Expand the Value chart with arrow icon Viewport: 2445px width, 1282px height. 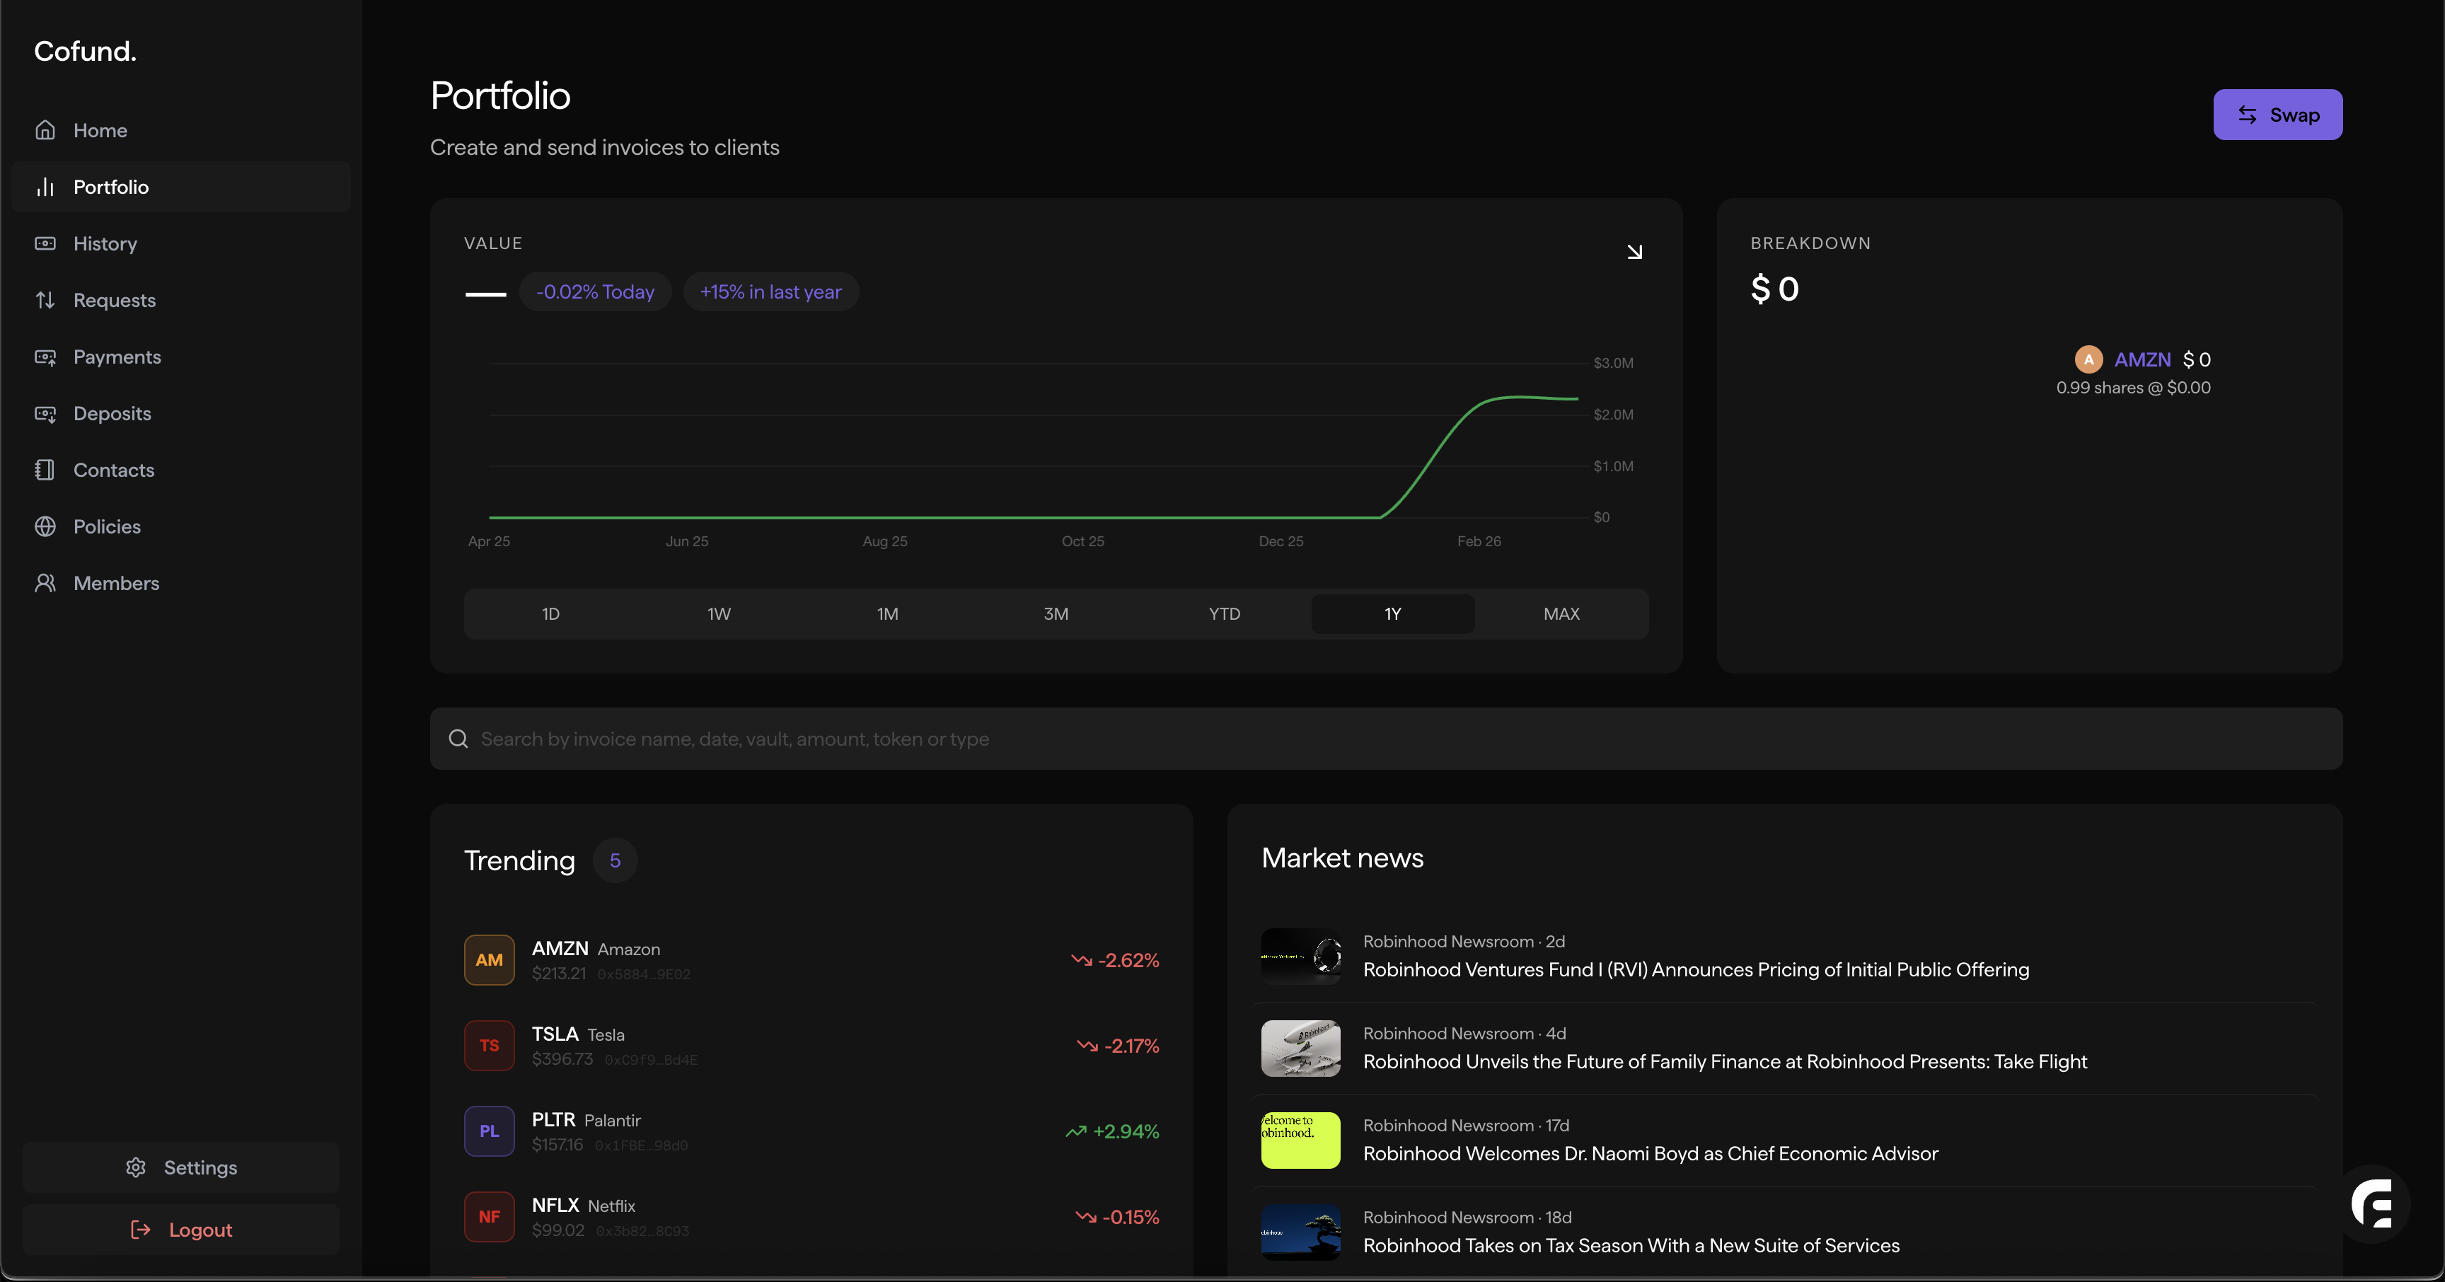(x=1634, y=251)
